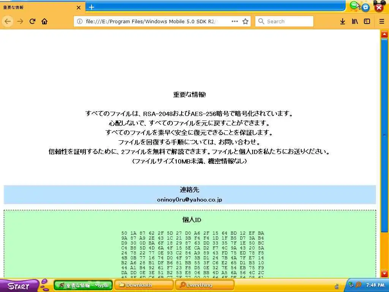Click the scrollbar down arrow
389x292 pixels.
384,274
